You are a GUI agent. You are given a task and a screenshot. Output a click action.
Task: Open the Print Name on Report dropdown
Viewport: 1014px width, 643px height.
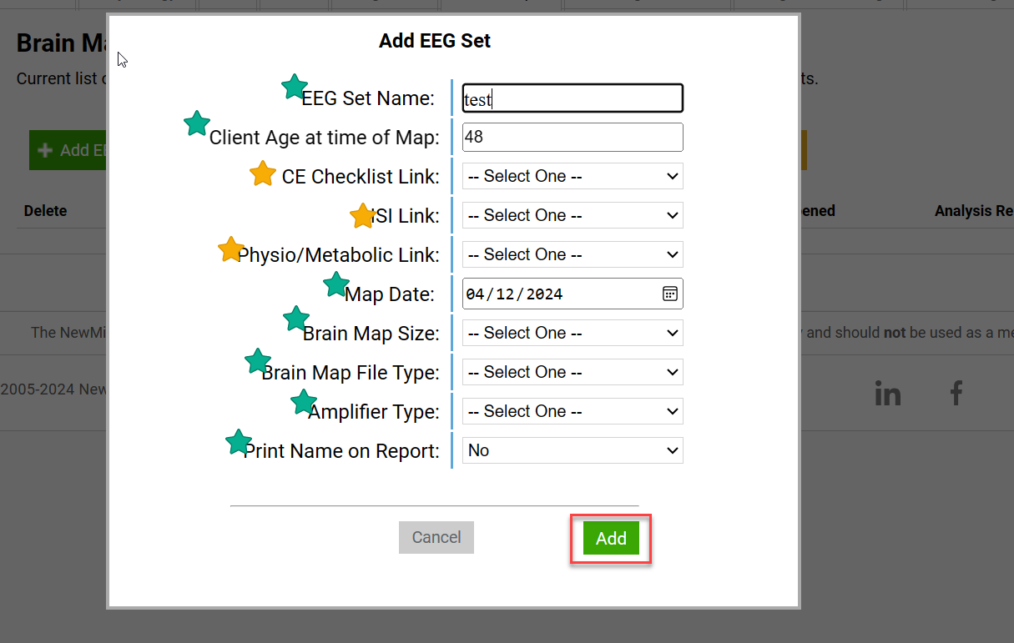(573, 450)
